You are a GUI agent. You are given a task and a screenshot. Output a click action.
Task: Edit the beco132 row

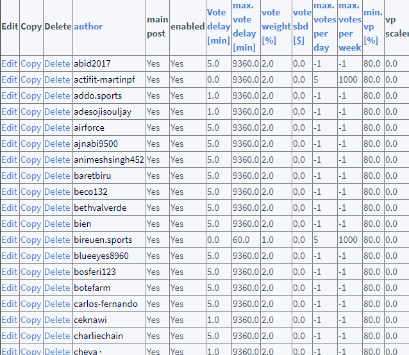pos(10,192)
